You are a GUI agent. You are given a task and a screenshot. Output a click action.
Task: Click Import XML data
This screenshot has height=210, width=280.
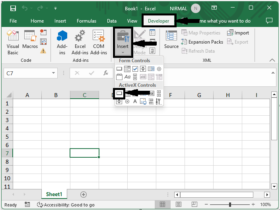(238, 33)
